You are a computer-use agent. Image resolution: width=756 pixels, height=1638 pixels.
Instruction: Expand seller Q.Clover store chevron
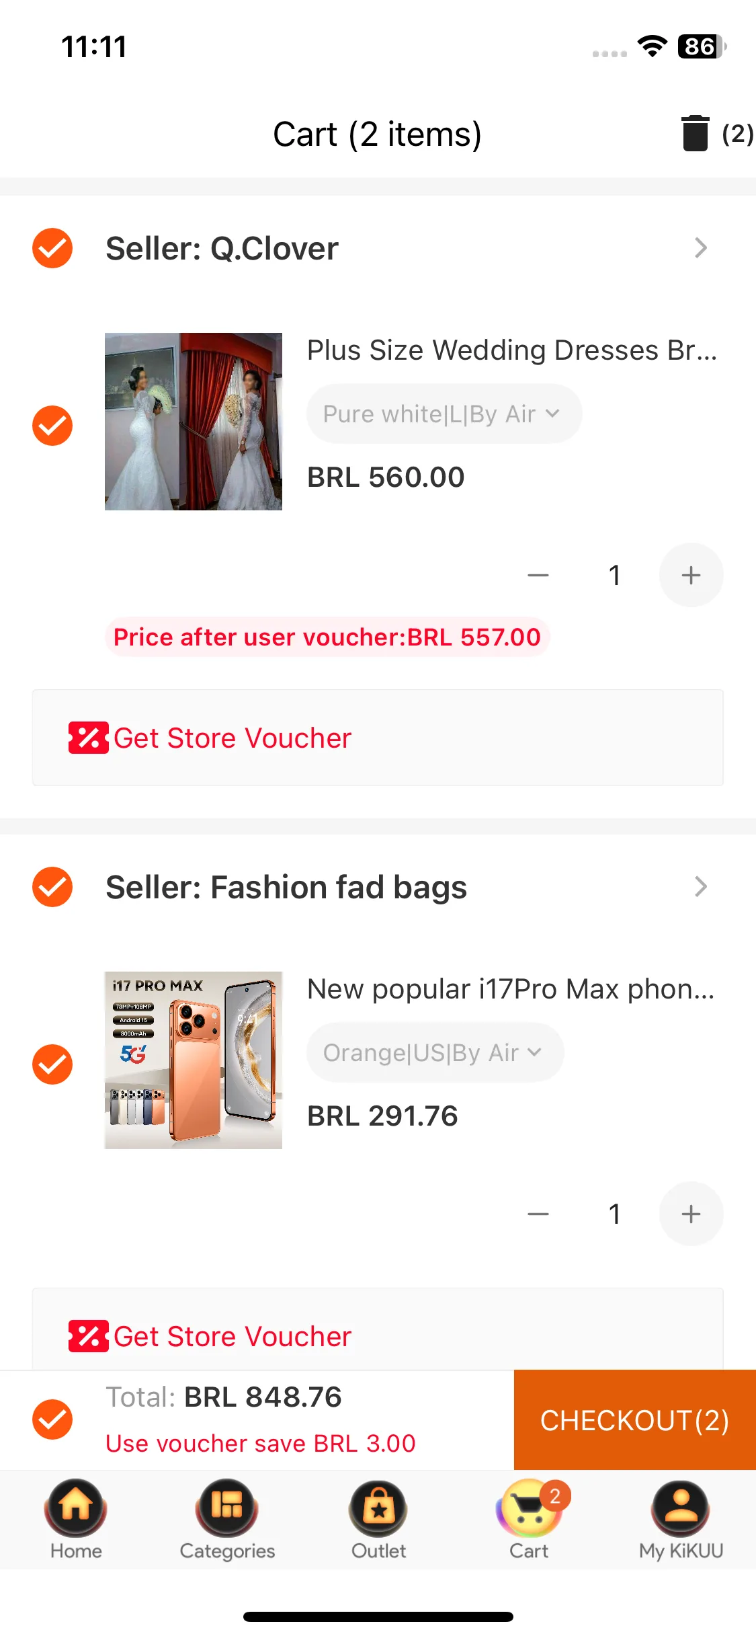[x=700, y=248]
